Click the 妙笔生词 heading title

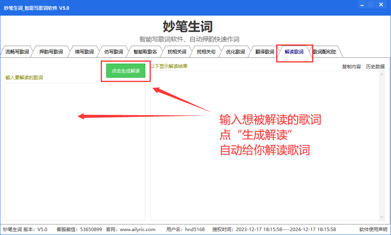pyautogui.click(x=188, y=27)
